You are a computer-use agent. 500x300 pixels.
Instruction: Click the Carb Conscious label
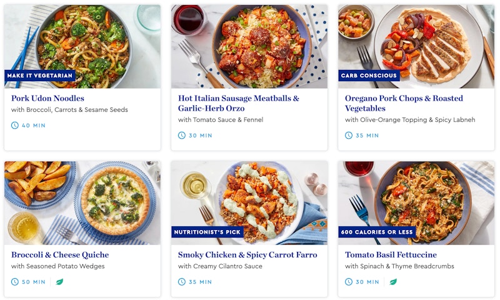click(369, 76)
